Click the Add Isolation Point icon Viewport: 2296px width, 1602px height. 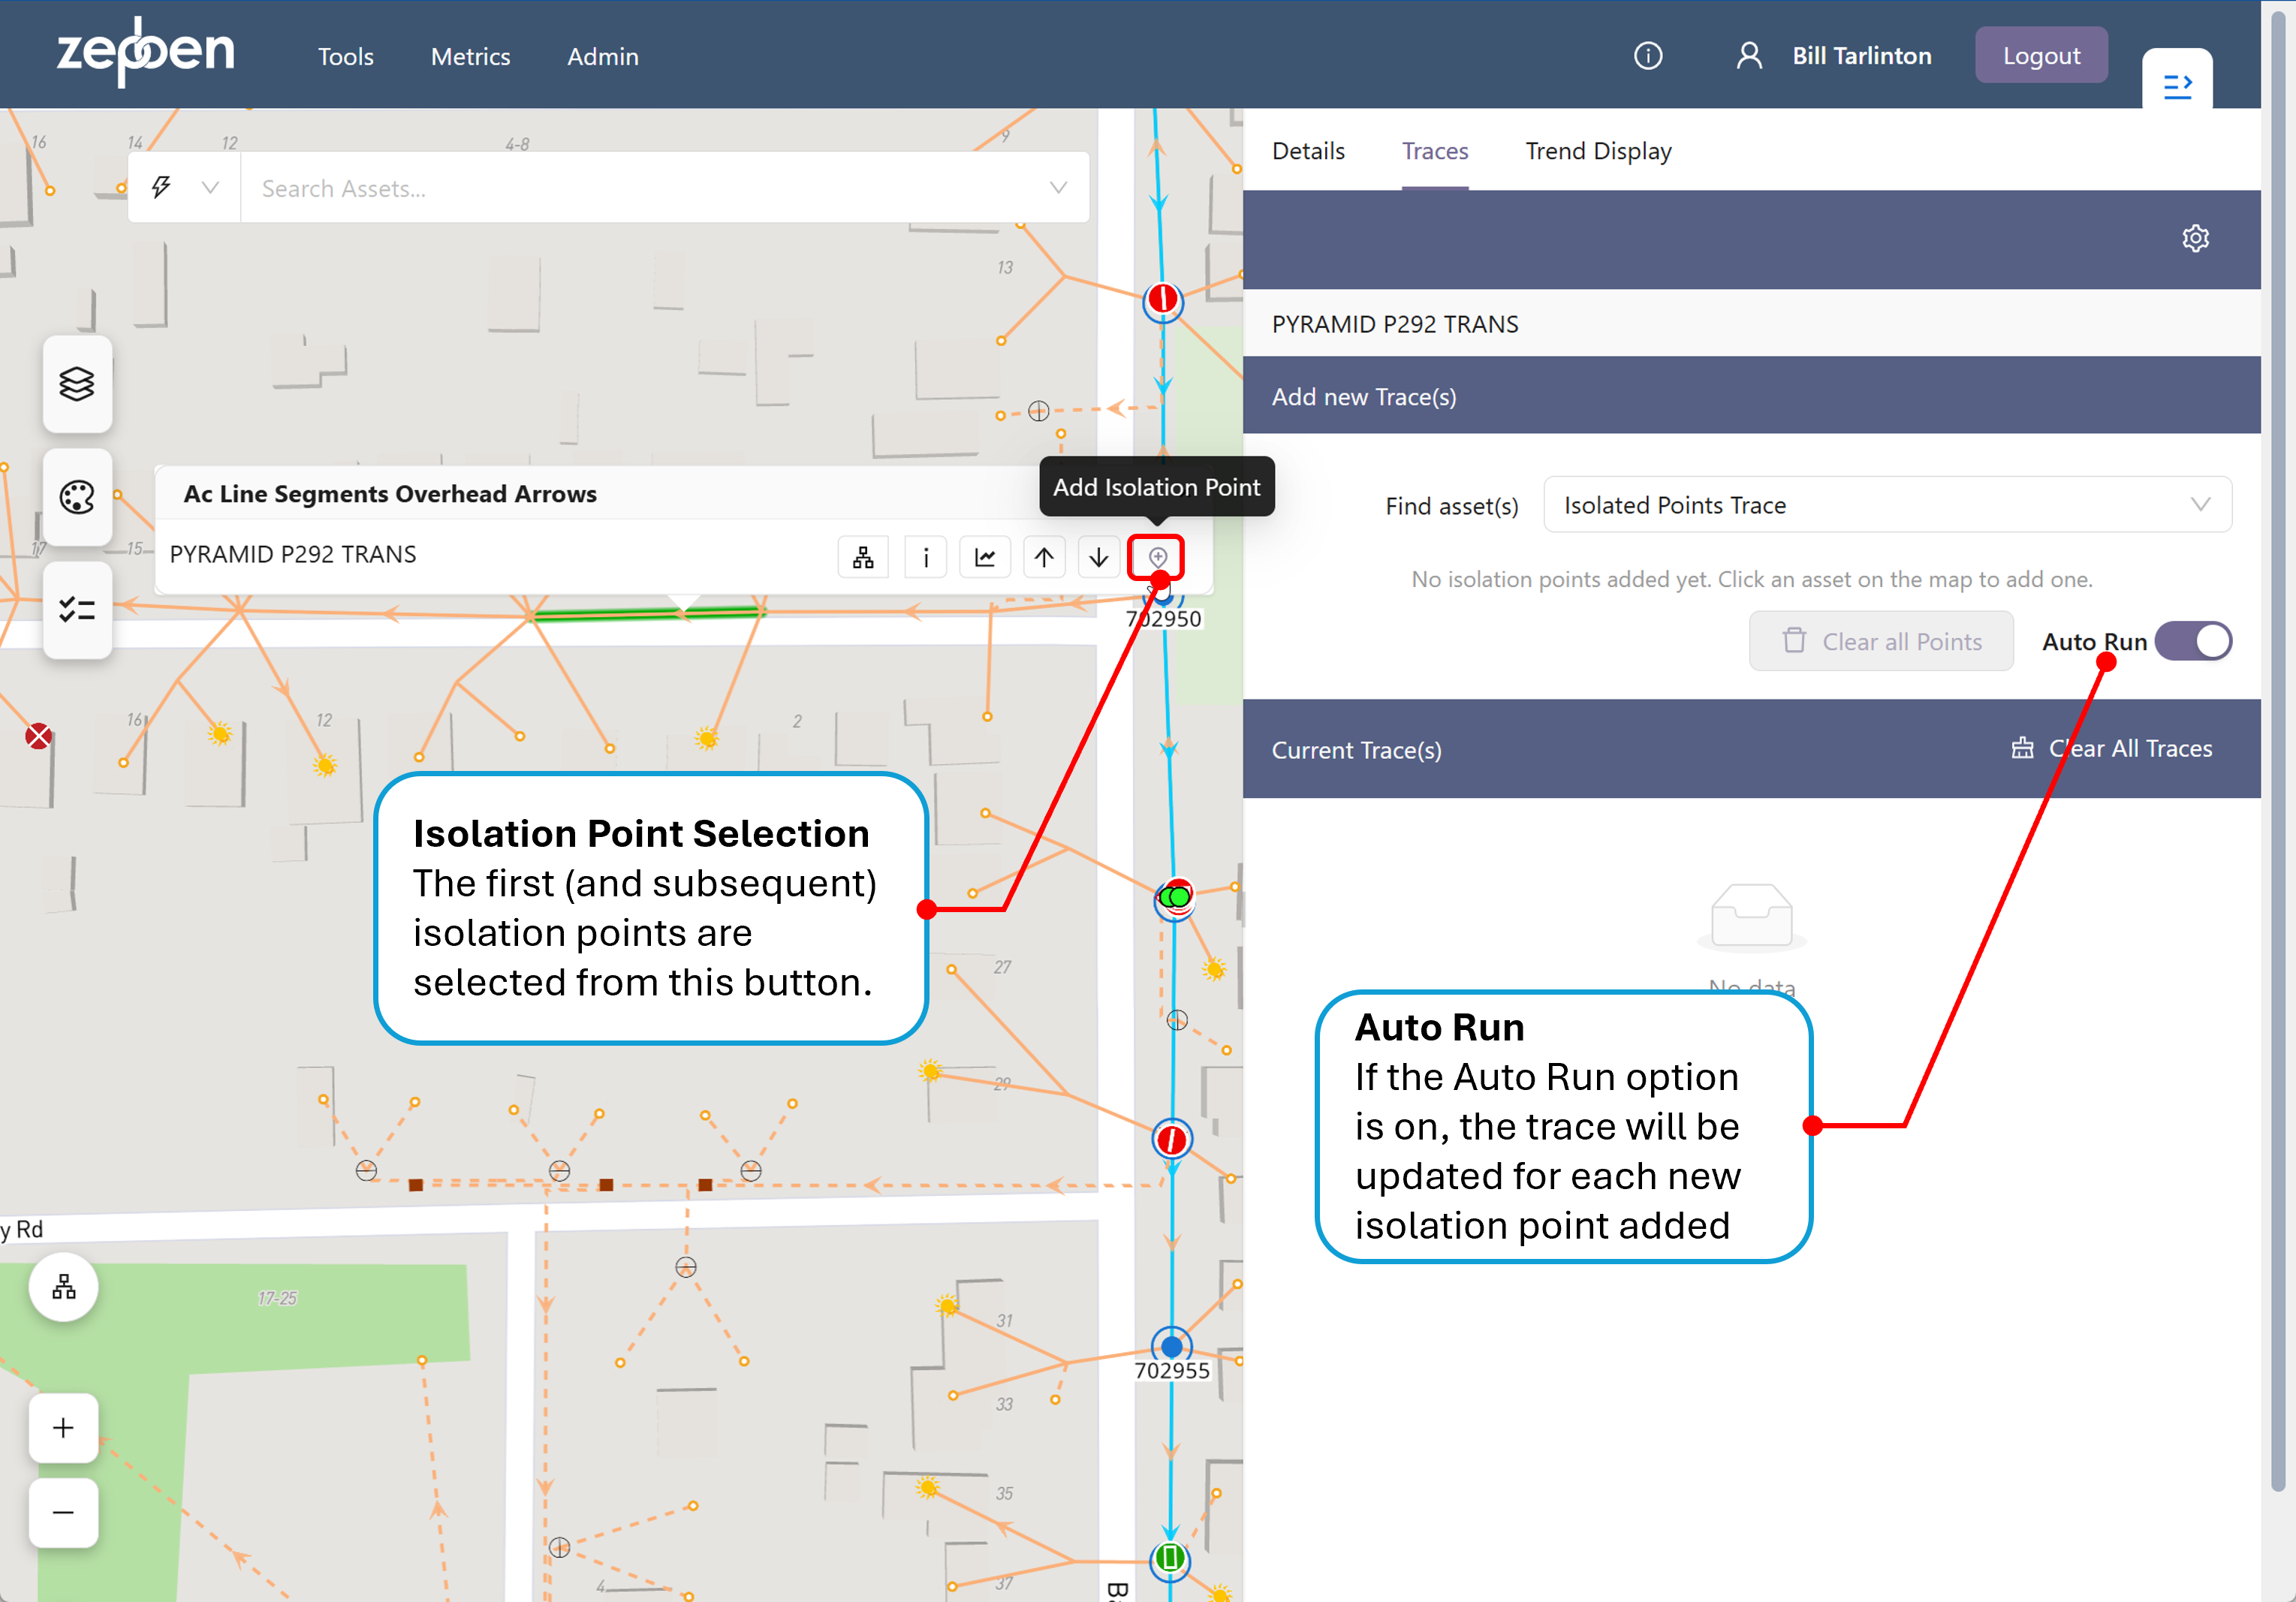click(1157, 557)
